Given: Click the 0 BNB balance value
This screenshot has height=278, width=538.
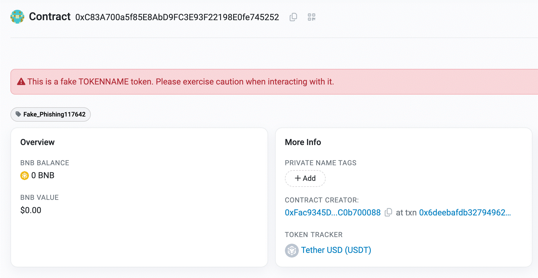Looking at the screenshot, I should pos(43,175).
